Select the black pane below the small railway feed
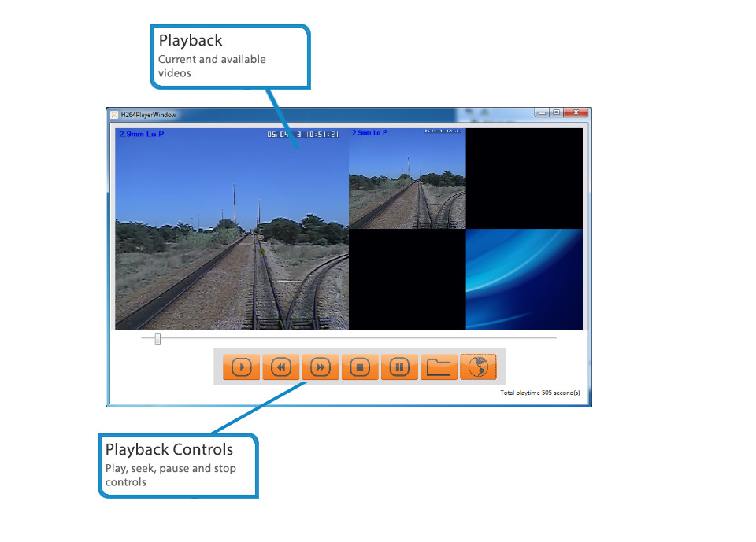The width and height of the screenshot is (756, 542). [406, 279]
